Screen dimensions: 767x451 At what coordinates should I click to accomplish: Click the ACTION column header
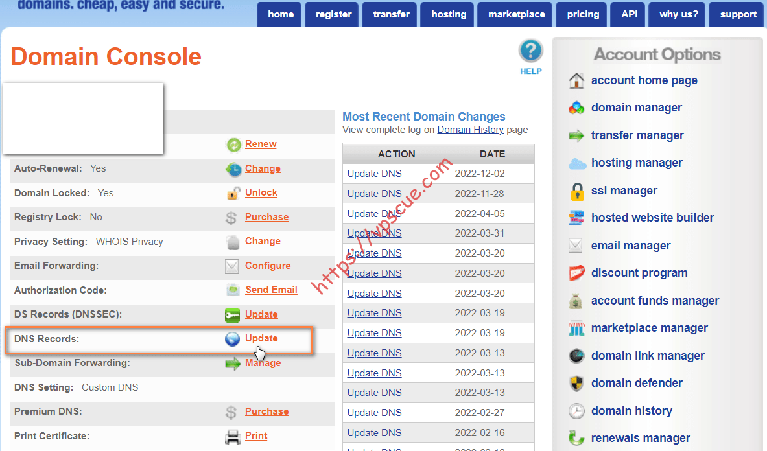397,154
